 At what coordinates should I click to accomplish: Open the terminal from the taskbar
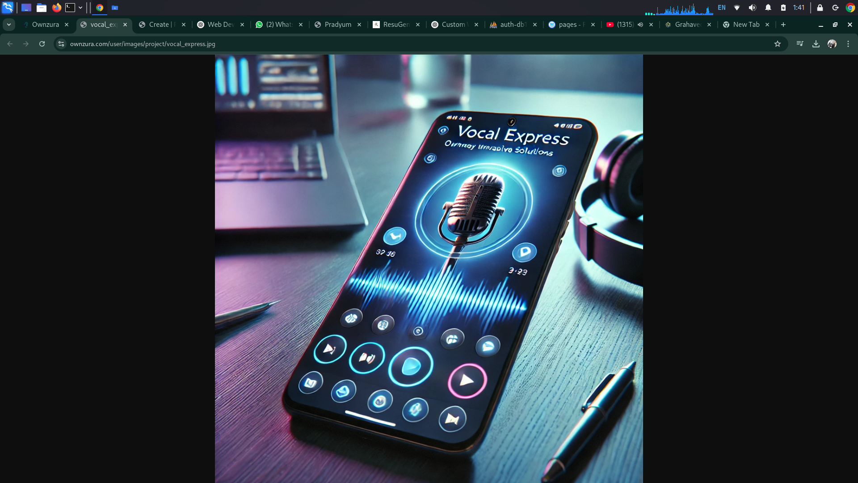(71, 8)
